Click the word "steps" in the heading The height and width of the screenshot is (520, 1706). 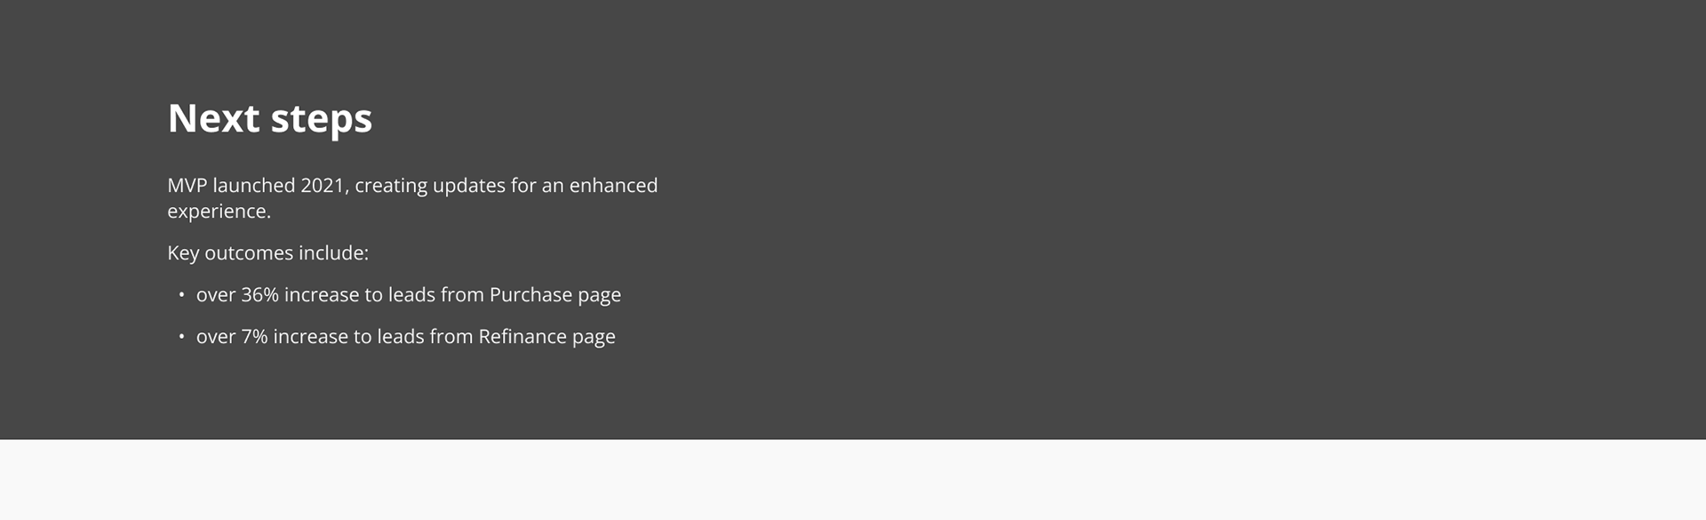pyautogui.click(x=321, y=120)
